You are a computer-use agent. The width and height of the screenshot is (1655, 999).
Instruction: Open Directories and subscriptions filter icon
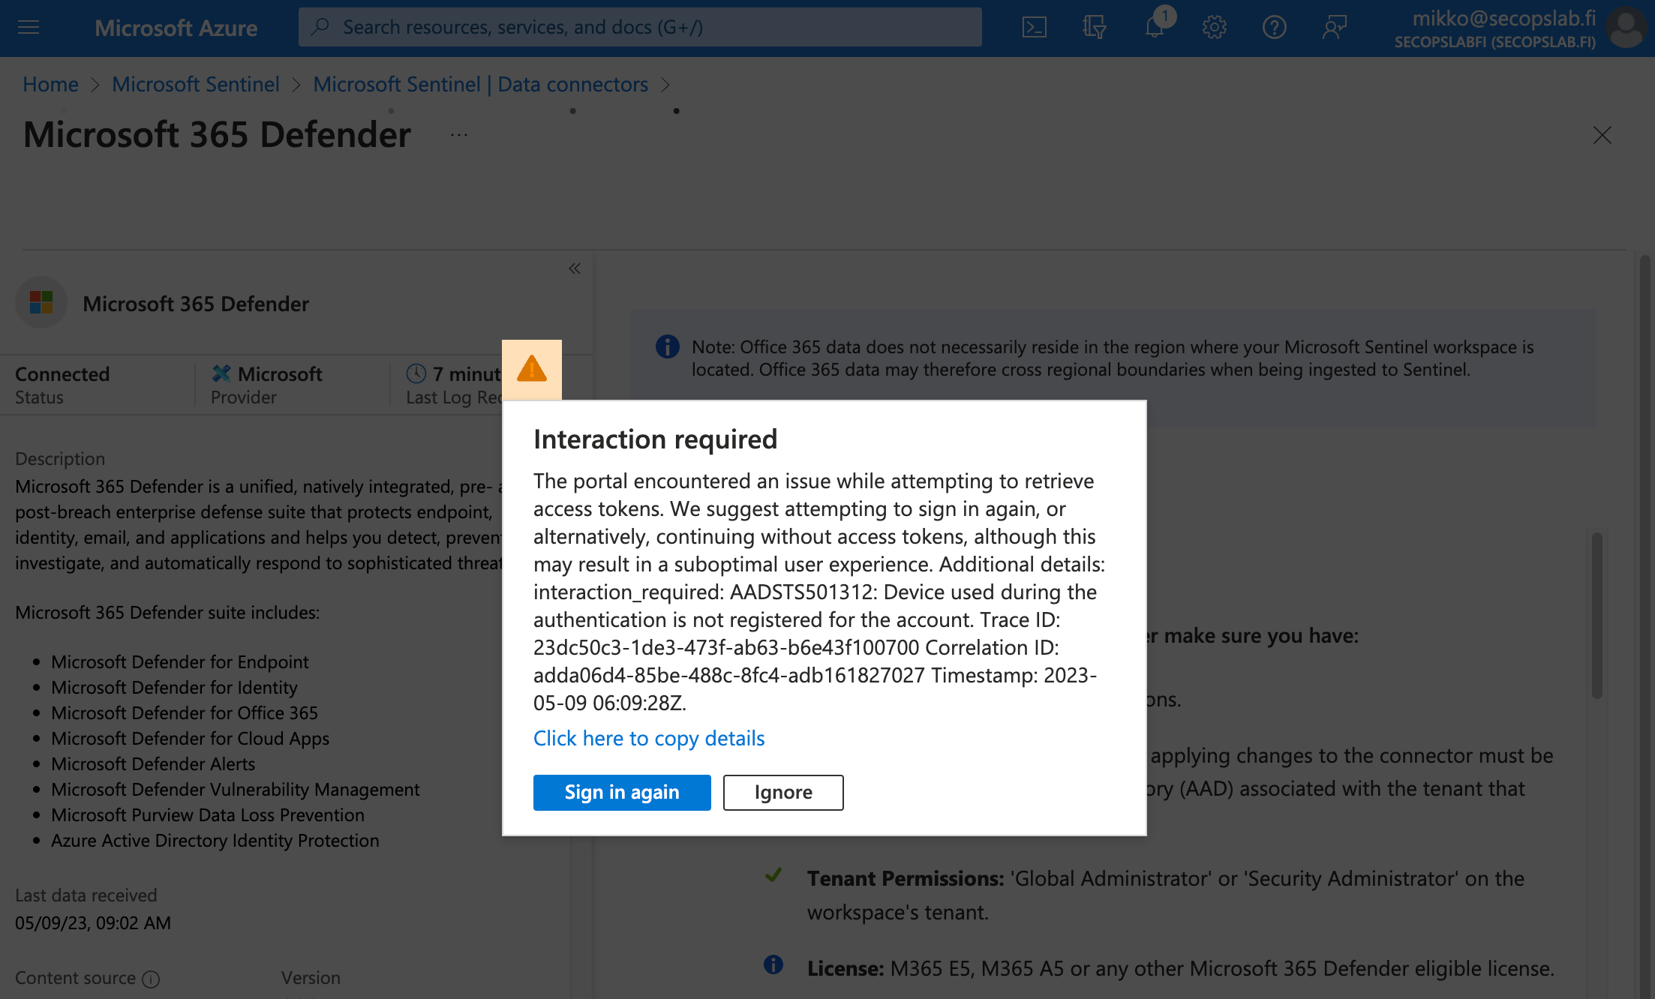[1094, 28]
